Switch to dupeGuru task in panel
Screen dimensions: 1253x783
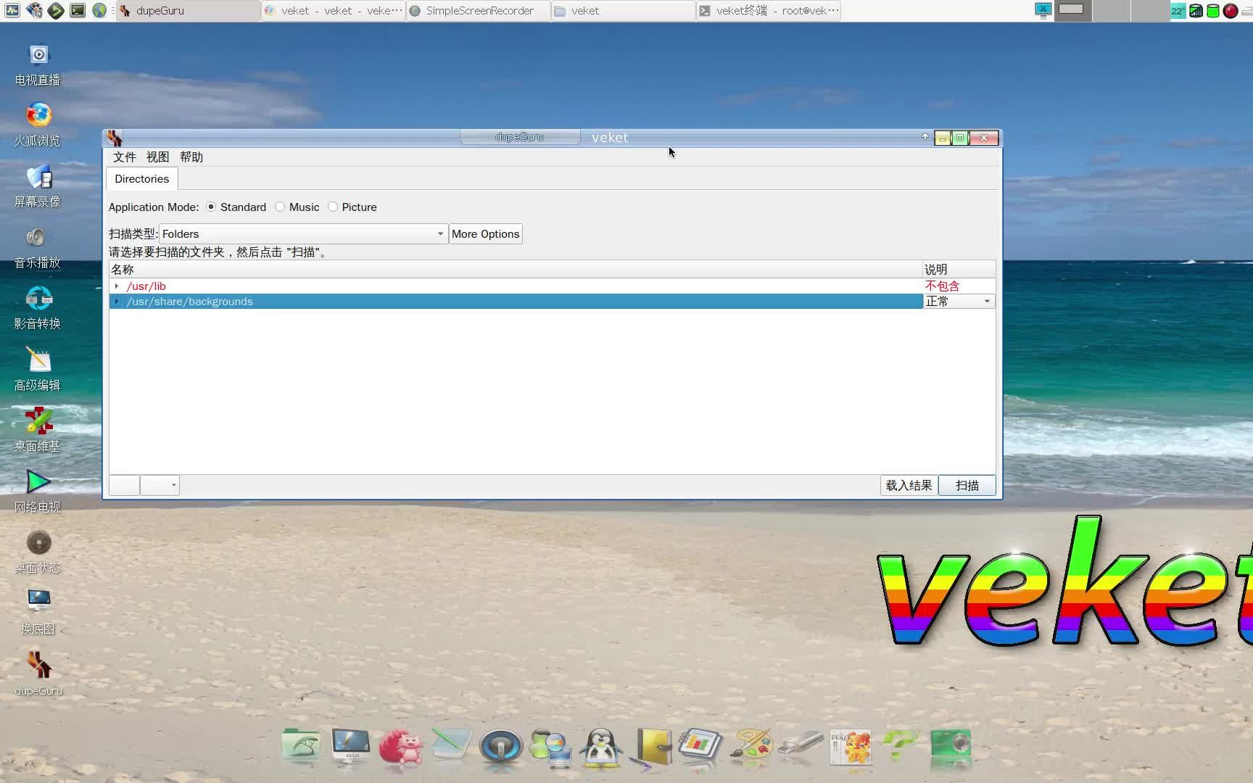(x=189, y=11)
